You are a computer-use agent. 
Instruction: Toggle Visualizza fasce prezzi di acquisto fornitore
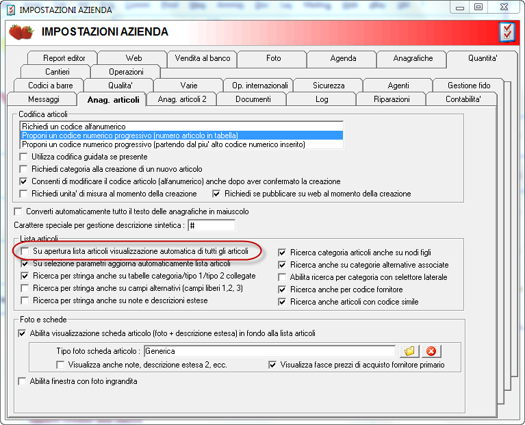[x=272, y=365]
